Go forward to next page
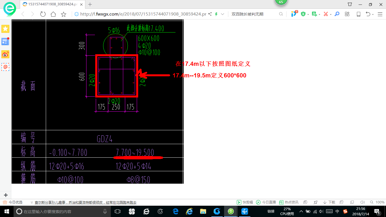This screenshot has width=386, height=217. (x=32, y=14)
